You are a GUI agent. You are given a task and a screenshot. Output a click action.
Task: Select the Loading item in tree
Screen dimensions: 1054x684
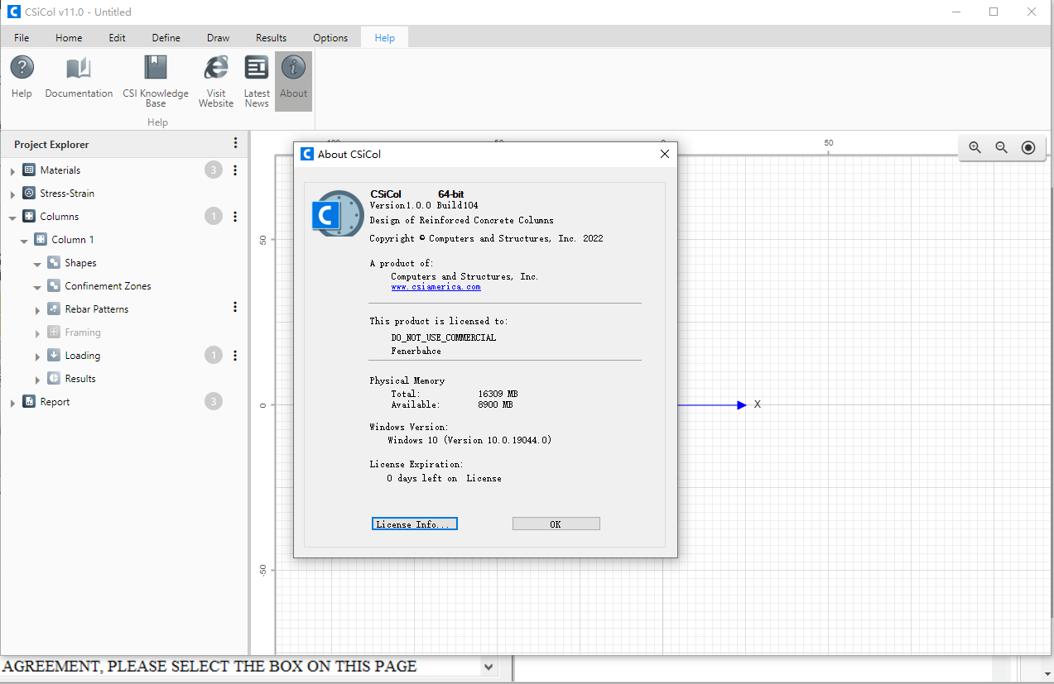click(83, 356)
